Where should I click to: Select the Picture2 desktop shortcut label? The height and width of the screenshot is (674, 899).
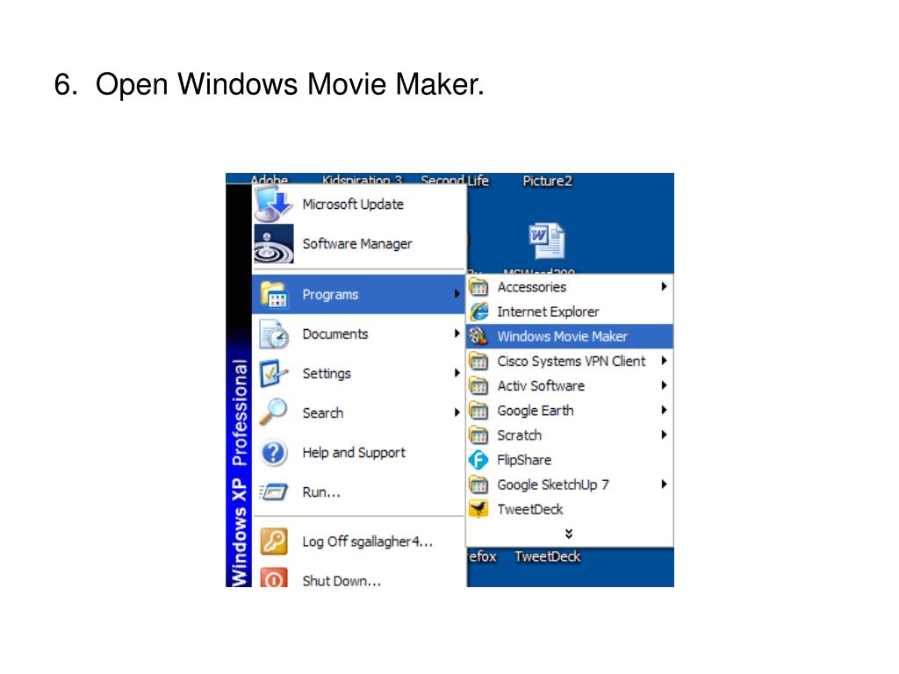coord(547,181)
